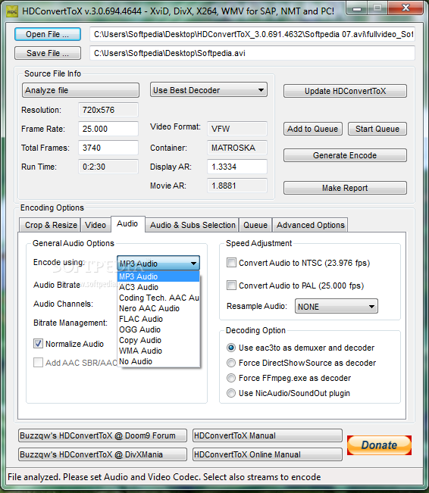429x493 pixels.
Task: Switch to the Crop & Resize tab
Action: [50, 225]
